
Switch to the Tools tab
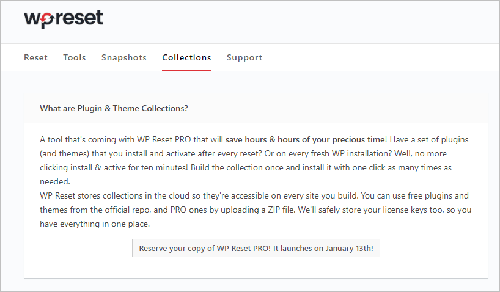tap(75, 57)
